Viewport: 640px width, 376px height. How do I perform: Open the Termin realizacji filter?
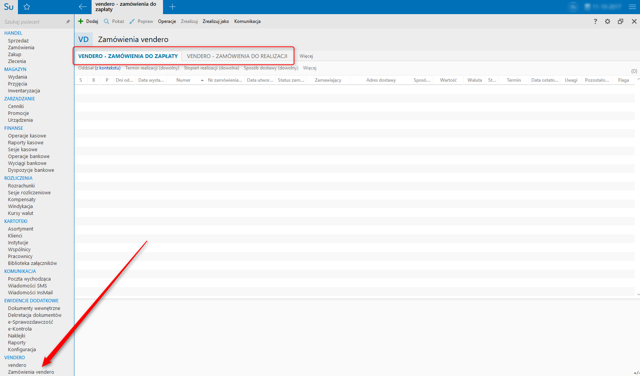tap(152, 68)
